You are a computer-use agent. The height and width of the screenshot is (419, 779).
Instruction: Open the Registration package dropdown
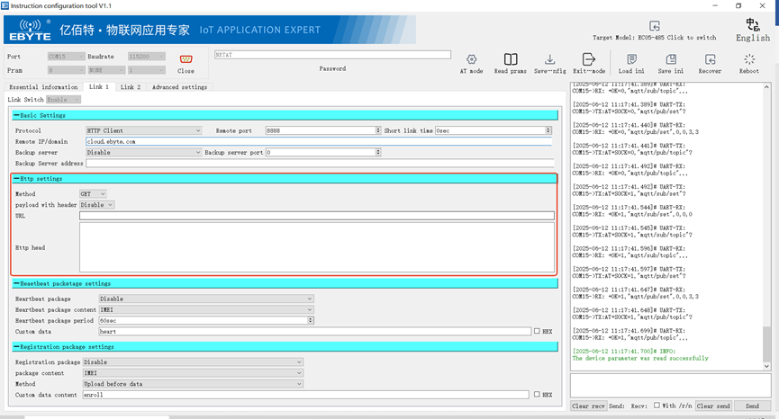[193, 362]
